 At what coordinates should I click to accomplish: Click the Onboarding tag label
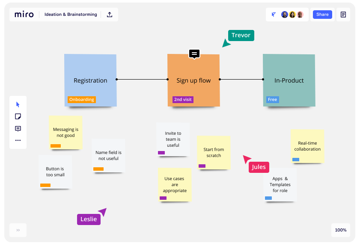[x=81, y=100]
